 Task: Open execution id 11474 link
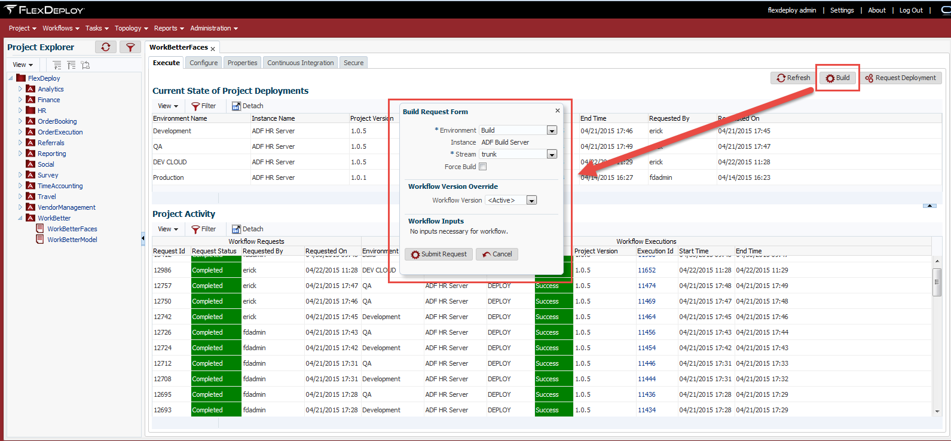[647, 286]
